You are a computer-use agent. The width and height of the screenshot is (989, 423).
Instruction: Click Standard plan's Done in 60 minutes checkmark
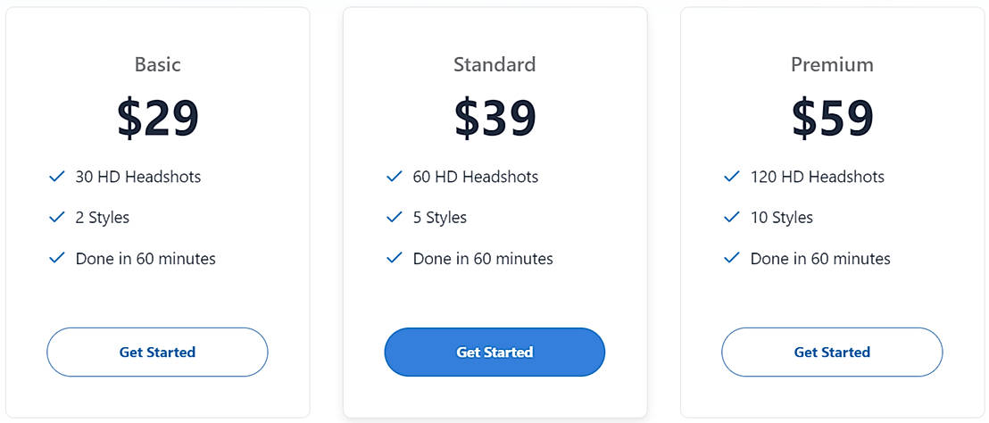395,258
